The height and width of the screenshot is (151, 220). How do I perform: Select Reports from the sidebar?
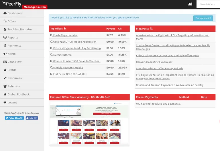[x=22, y=38]
